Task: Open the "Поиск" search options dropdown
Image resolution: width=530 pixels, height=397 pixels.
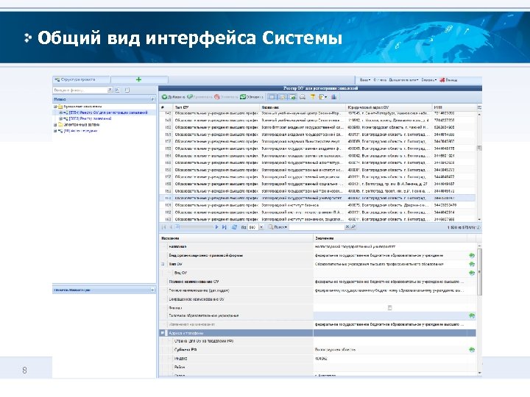Action: coord(278,227)
